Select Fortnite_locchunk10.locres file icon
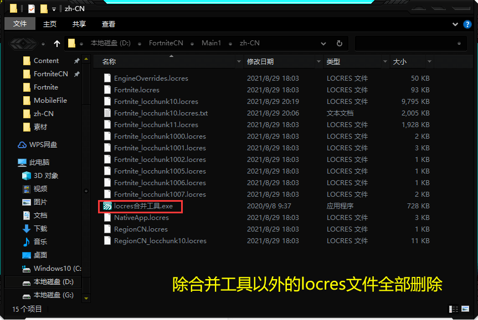The width and height of the screenshot is (478, 320). [107, 101]
